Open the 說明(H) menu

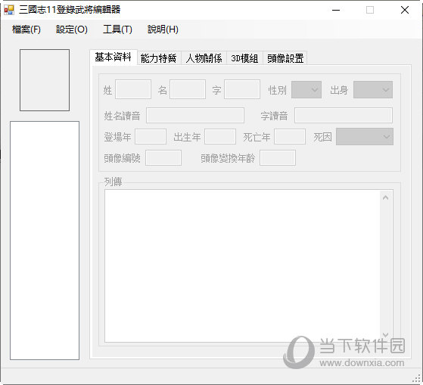[163, 29]
